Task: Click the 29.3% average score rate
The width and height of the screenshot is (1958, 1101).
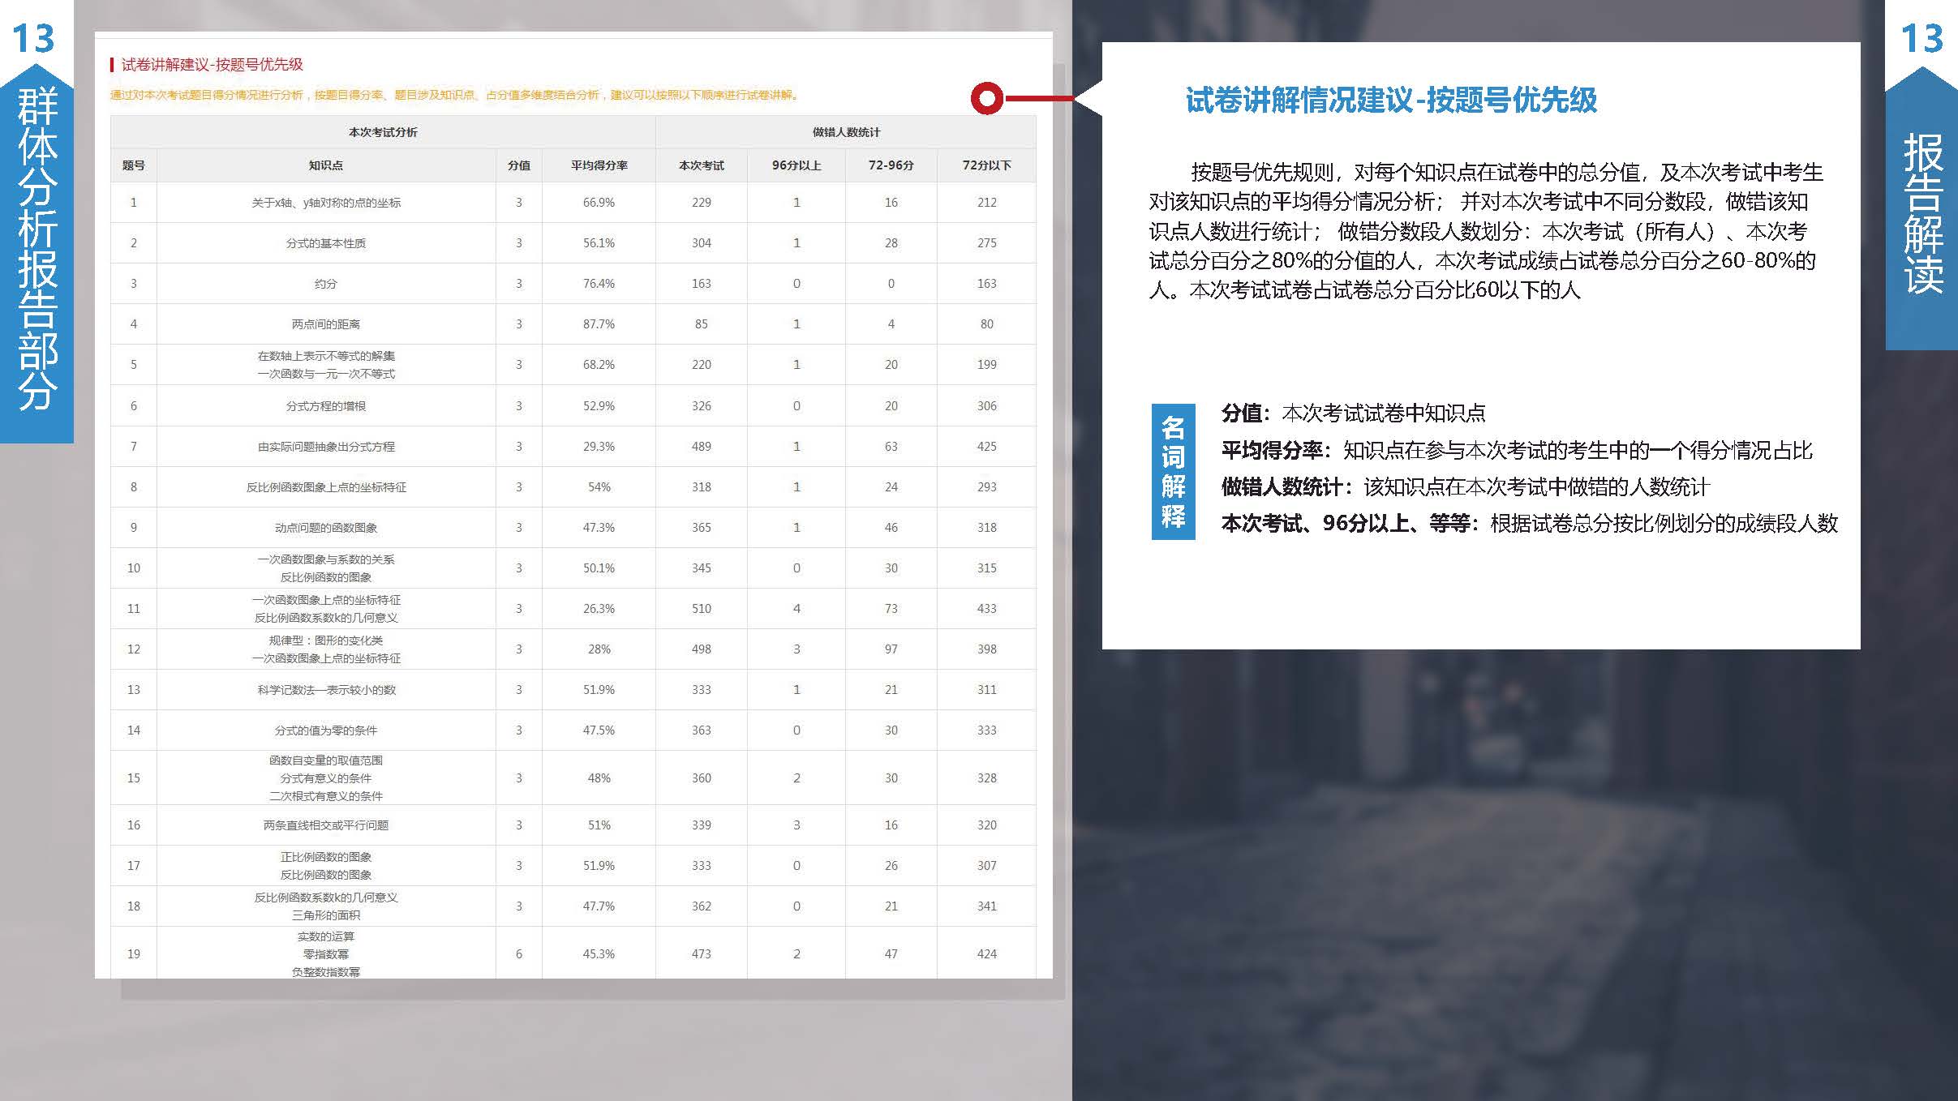Action: (x=599, y=447)
